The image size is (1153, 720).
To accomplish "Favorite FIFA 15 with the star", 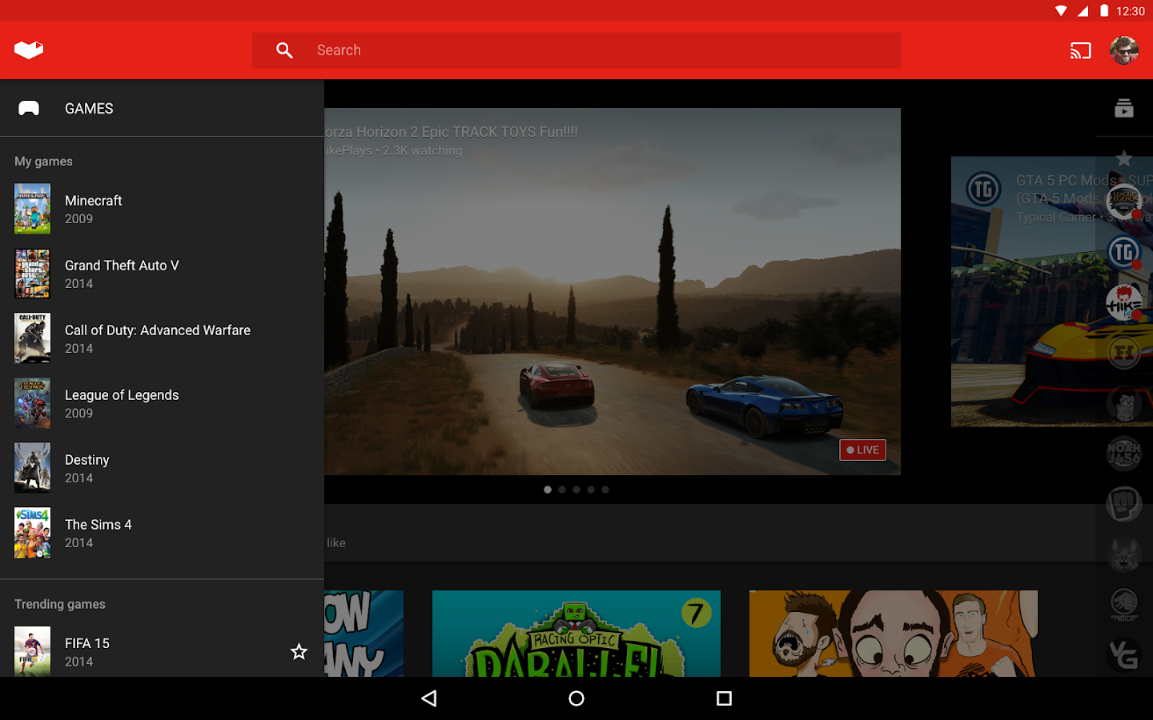I will 299,652.
